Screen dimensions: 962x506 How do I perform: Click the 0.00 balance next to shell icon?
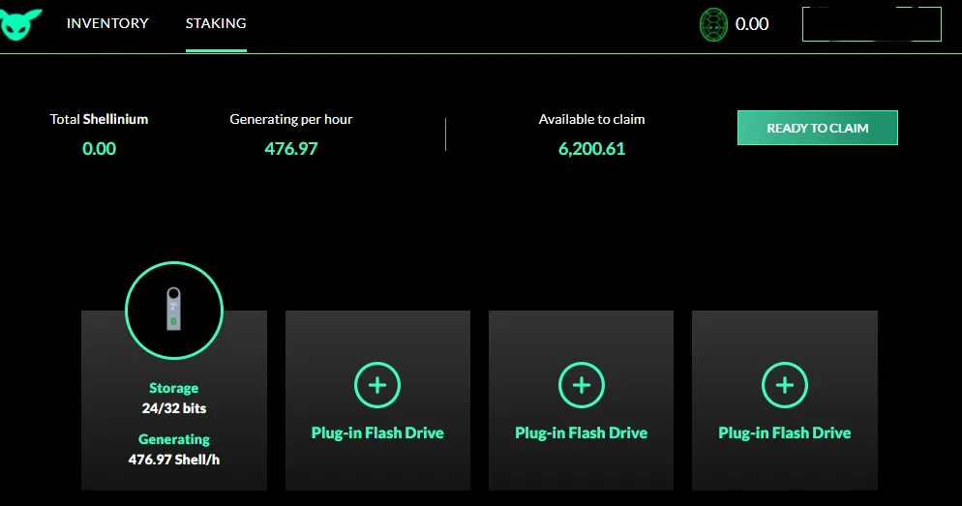[752, 24]
